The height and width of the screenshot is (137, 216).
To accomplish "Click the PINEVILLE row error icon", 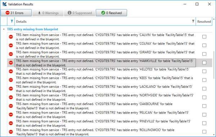I will (11, 123).
